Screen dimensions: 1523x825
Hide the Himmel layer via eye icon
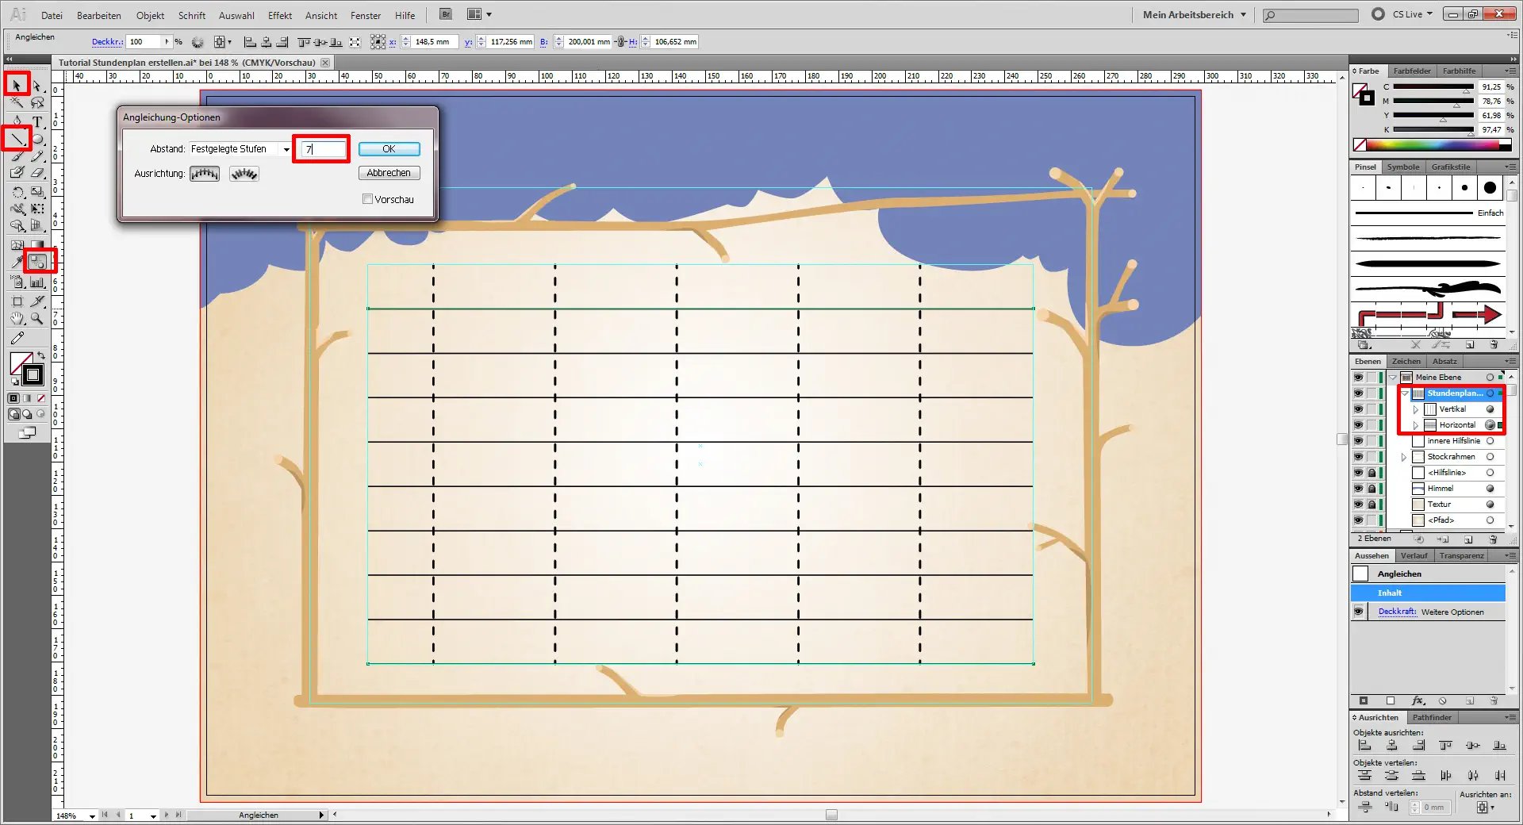click(x=1358, y=489)
